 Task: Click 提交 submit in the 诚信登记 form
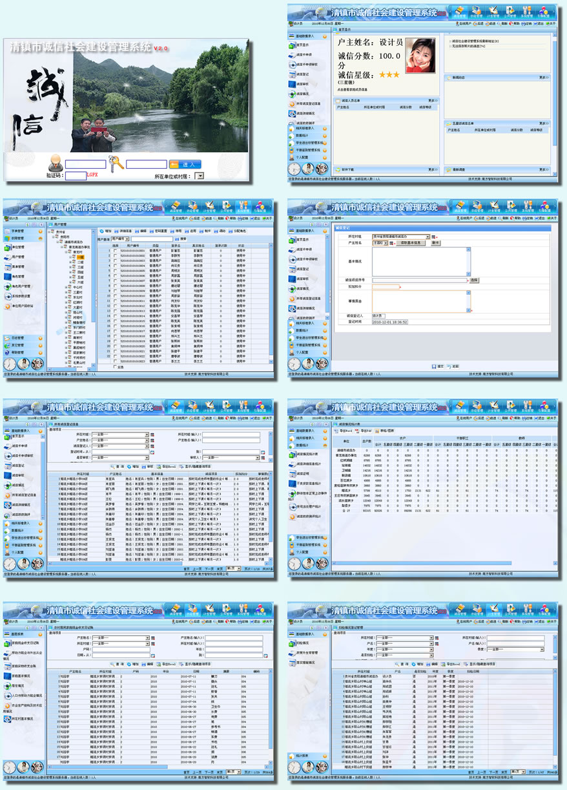point(438,367)
